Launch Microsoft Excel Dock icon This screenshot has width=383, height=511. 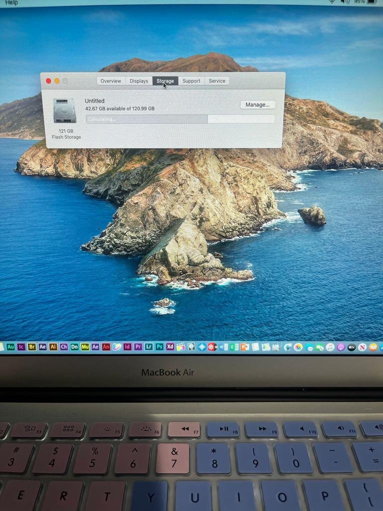pyautogui.click(x=234, y=347)
